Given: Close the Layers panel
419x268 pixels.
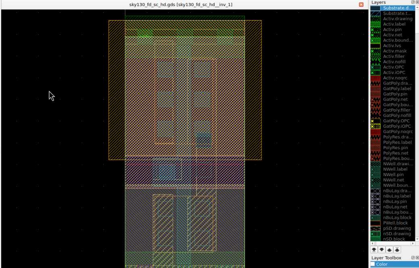Looking at the screenshot, I should pyautogui.click(x=417, y=2).
